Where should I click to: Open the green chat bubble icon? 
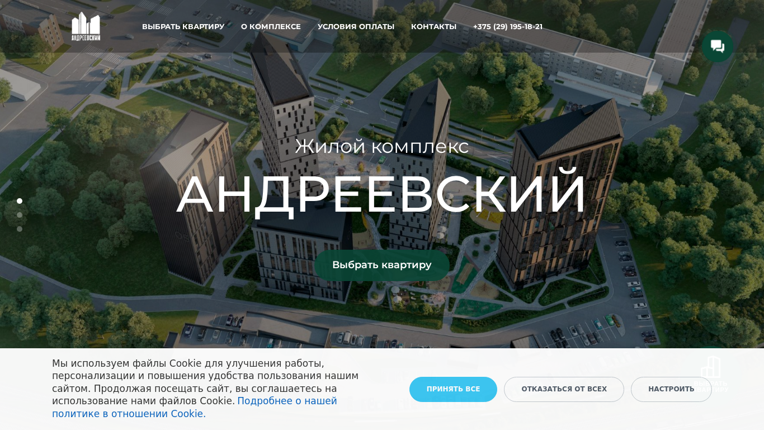pyautogui.click(x=718, y=46)
